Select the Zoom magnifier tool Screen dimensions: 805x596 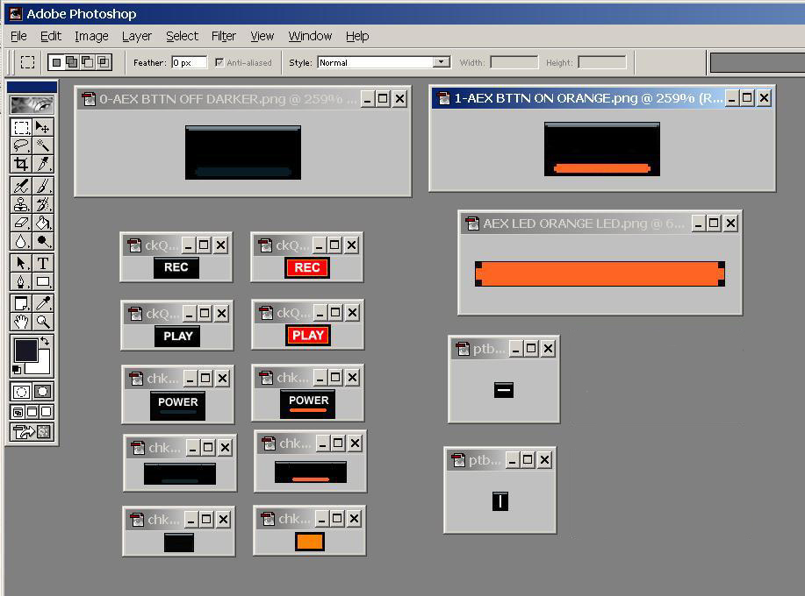coord(42,322)
